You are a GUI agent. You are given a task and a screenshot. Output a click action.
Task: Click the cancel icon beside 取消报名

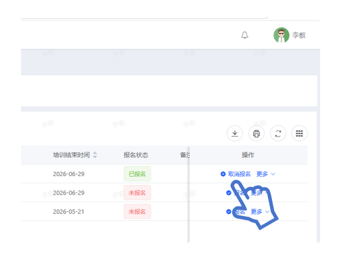pyautogui.click(x=223, y=174)
